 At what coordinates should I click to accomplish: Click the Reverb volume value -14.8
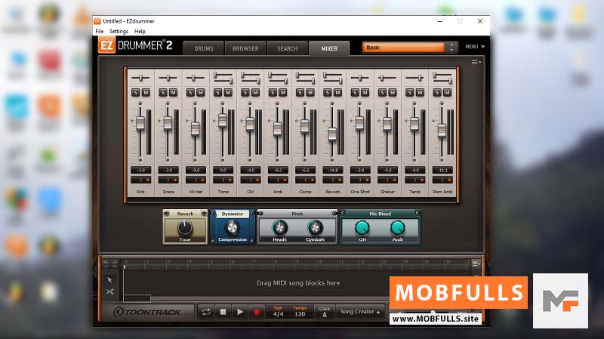332,170
